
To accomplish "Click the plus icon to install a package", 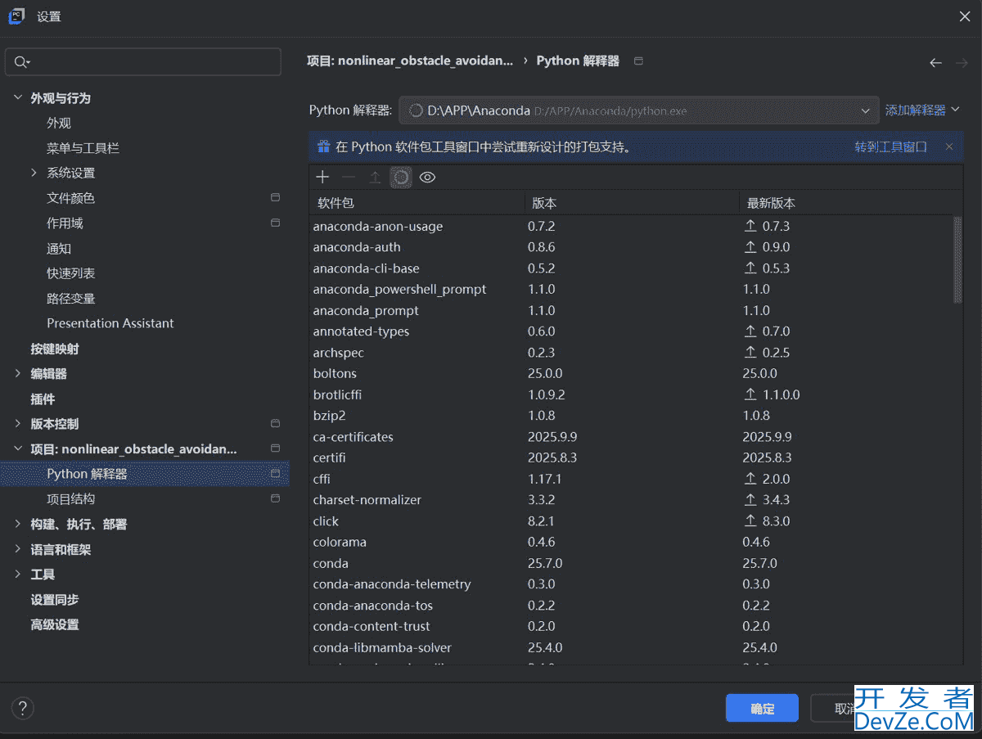I will [322, 178].
